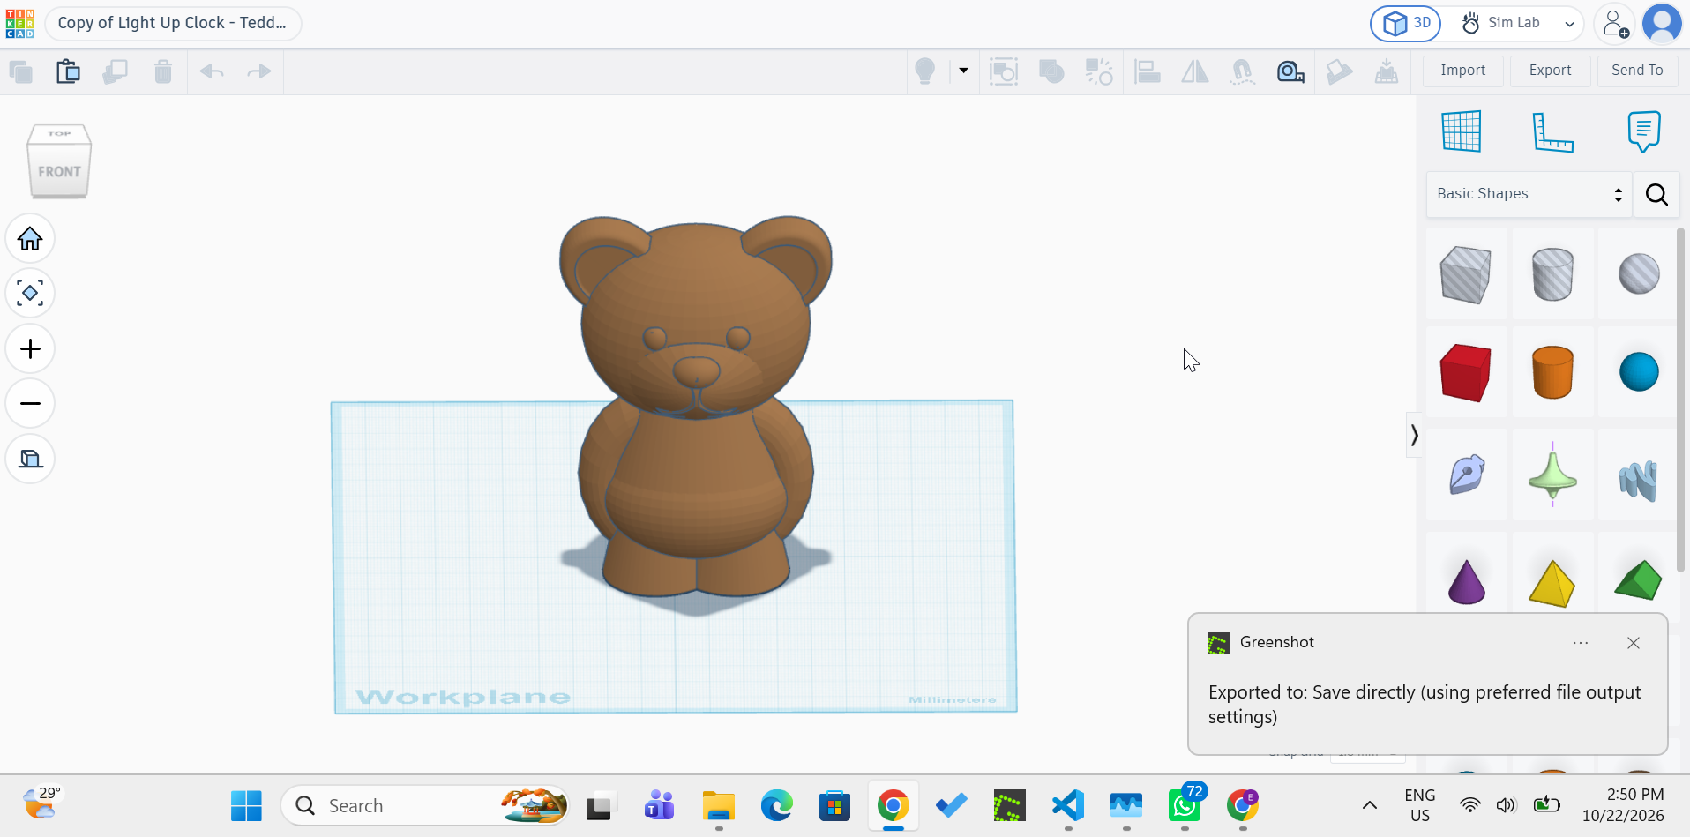Click the Align tool icon
Viewport: 1690px width, 837px height.
(x=1147, y=71)
